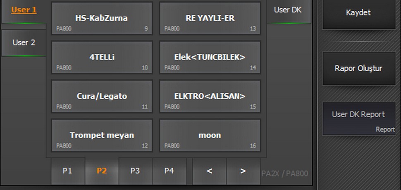401x190 pixels.
Task: Pick the moon sound pad
Action: click(x=210, y=135)
